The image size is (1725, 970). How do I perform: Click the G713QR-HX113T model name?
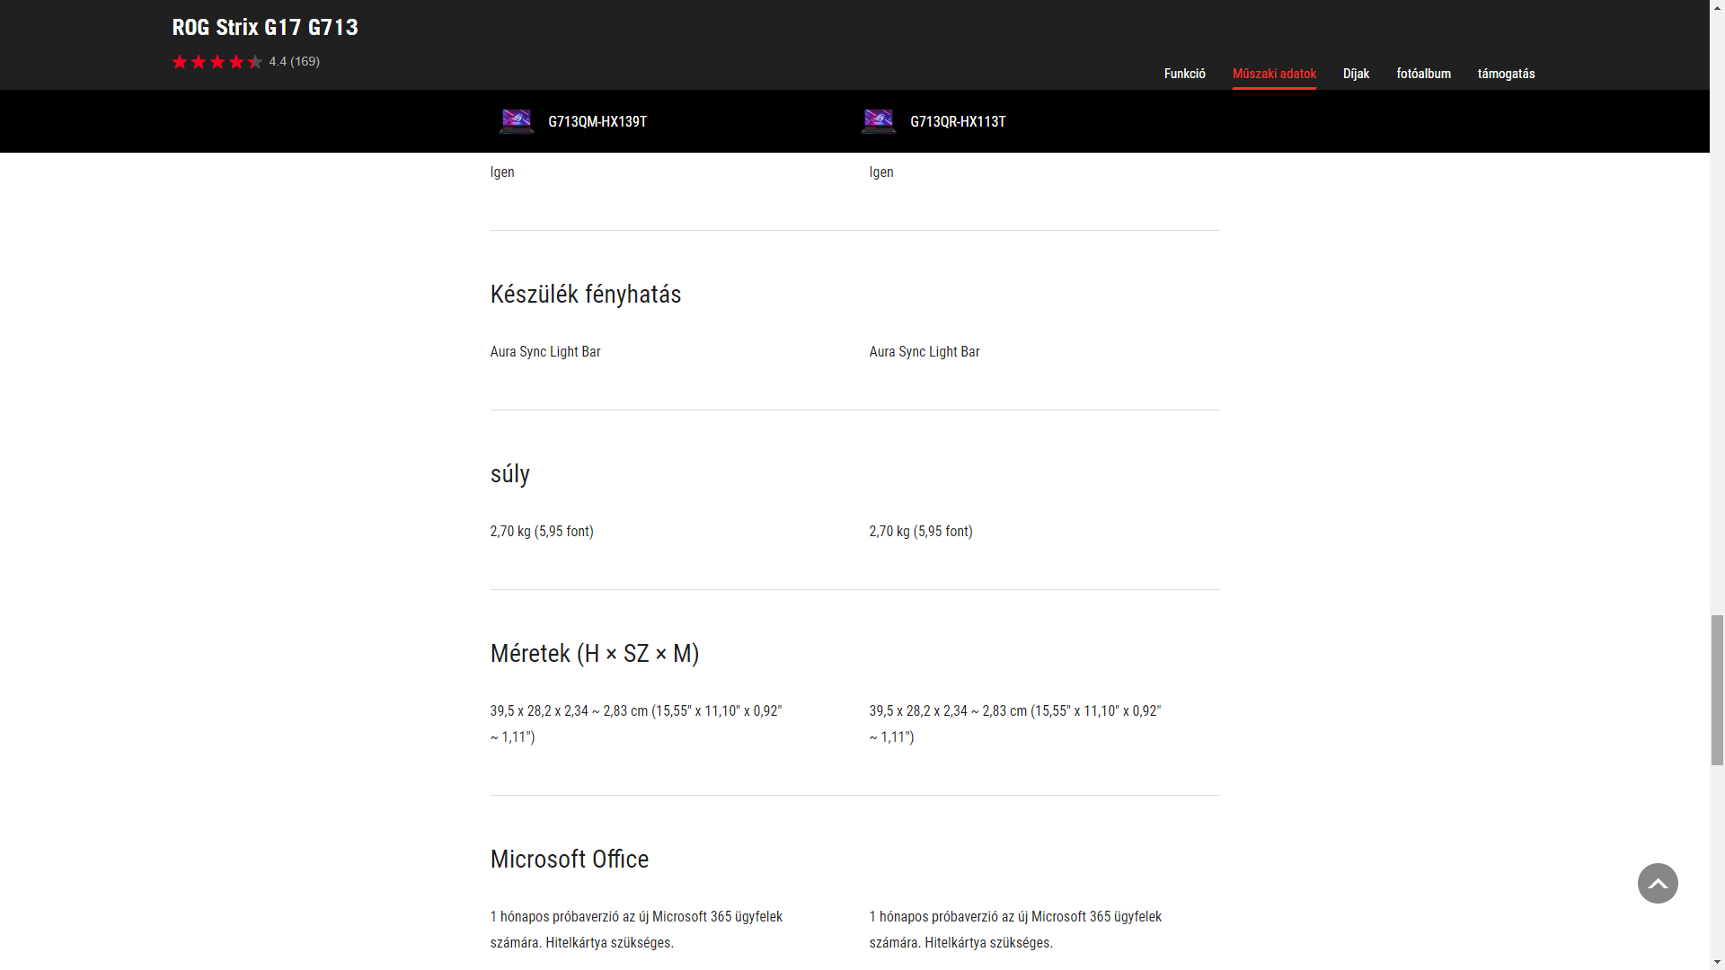coord(958,121)
